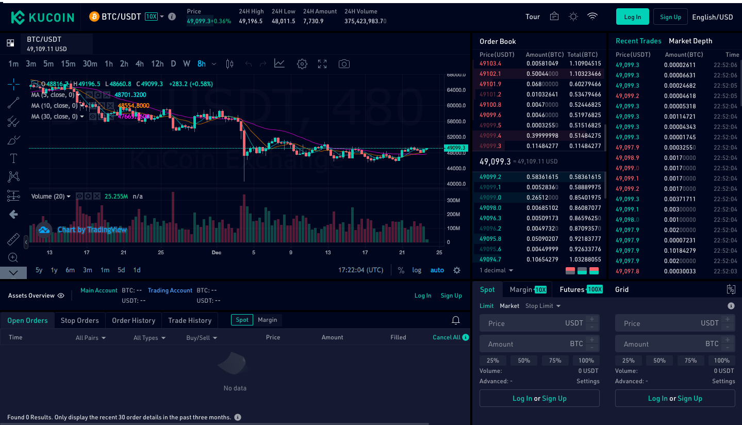This screenshot has height=425, width=742.
Task: Switch to Order History tab
Action: (134, 320)
